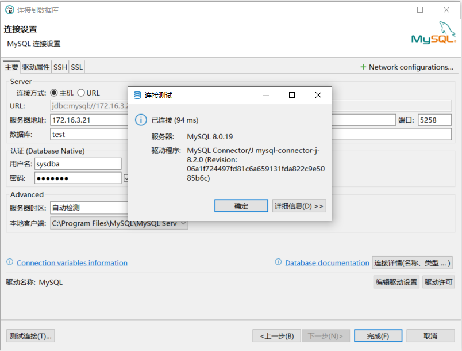Viewport: 462px width, 351px height.
Task: Click the blue info icon next to connected status
Action: coord(140,120)
